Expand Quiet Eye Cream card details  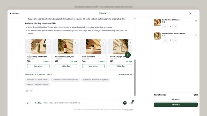[x=103, y=43]
